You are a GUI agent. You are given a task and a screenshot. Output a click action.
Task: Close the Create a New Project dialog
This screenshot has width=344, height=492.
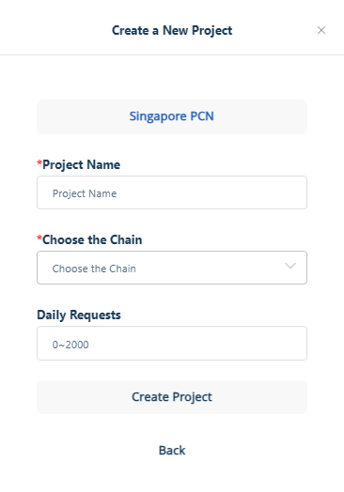(x=321, y=30)
